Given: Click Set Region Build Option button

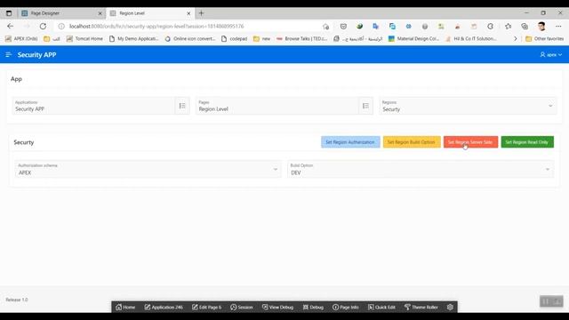Looking at the screenshot, I should (412, 142).
